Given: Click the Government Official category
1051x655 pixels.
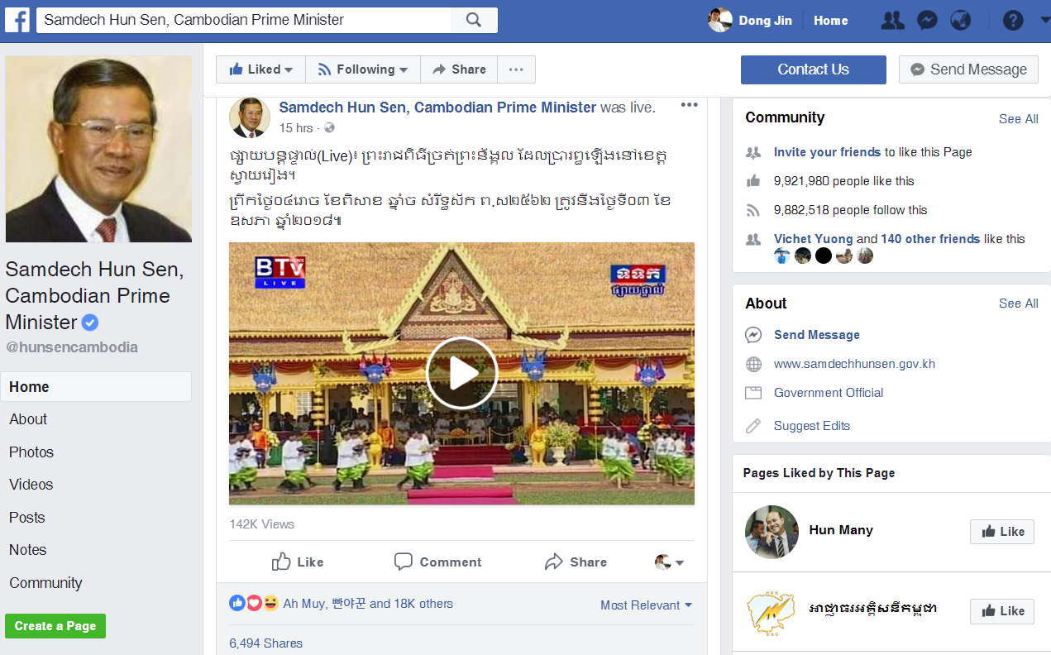Looking at the screenshot, I should tap(829, 393).
